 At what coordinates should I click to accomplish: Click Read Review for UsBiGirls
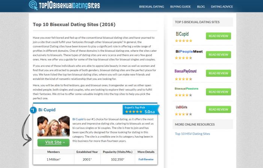tap(218, 109)
